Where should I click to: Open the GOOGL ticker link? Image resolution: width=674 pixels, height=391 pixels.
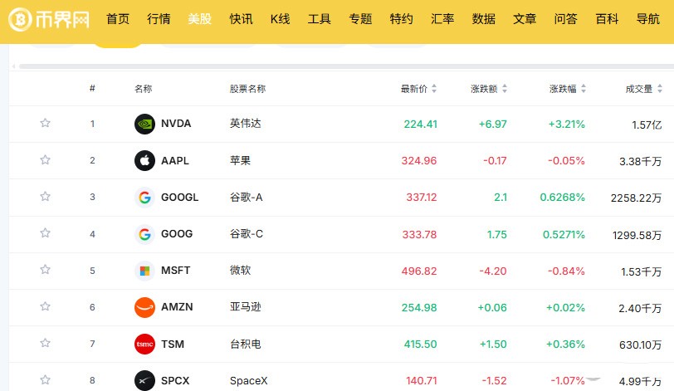(179, 198)
